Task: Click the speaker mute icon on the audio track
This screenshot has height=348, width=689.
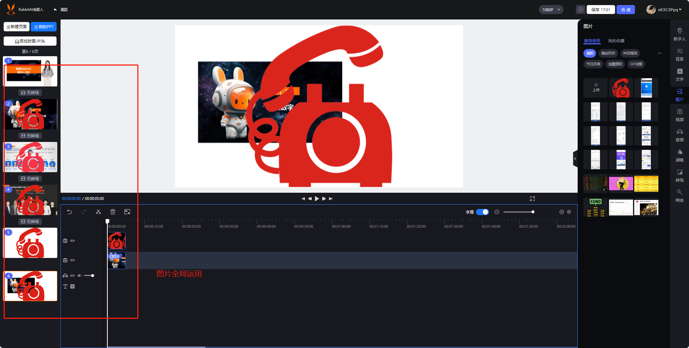Action: point(80,276)
